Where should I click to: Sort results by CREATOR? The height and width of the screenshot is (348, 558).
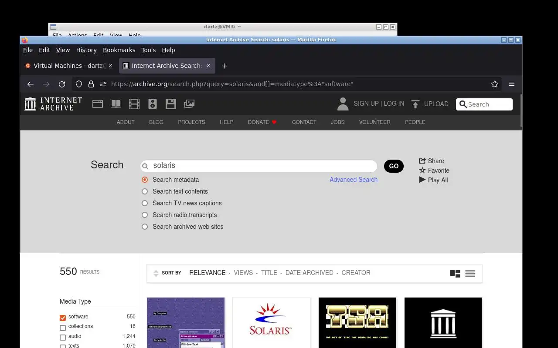point(356,273)
